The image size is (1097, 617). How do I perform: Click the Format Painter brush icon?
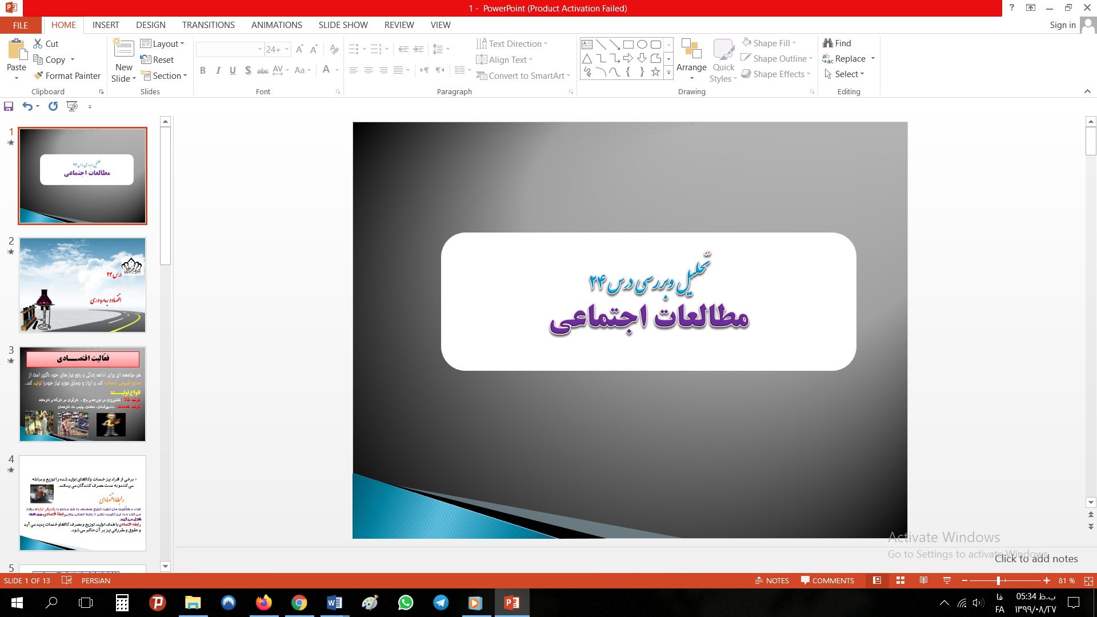(38, 75)
